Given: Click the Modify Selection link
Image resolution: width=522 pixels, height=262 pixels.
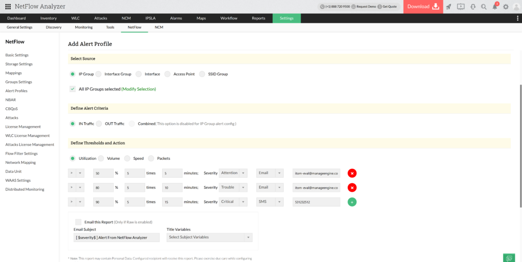Looking at the screenshot, I should [139, 89].
